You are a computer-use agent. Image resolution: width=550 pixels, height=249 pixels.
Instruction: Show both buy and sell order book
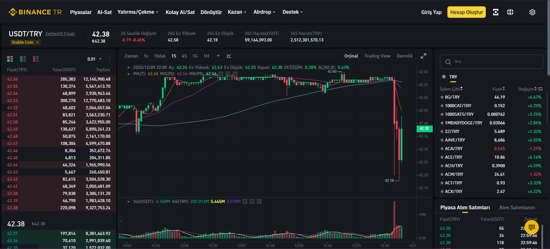coord(10,59)
